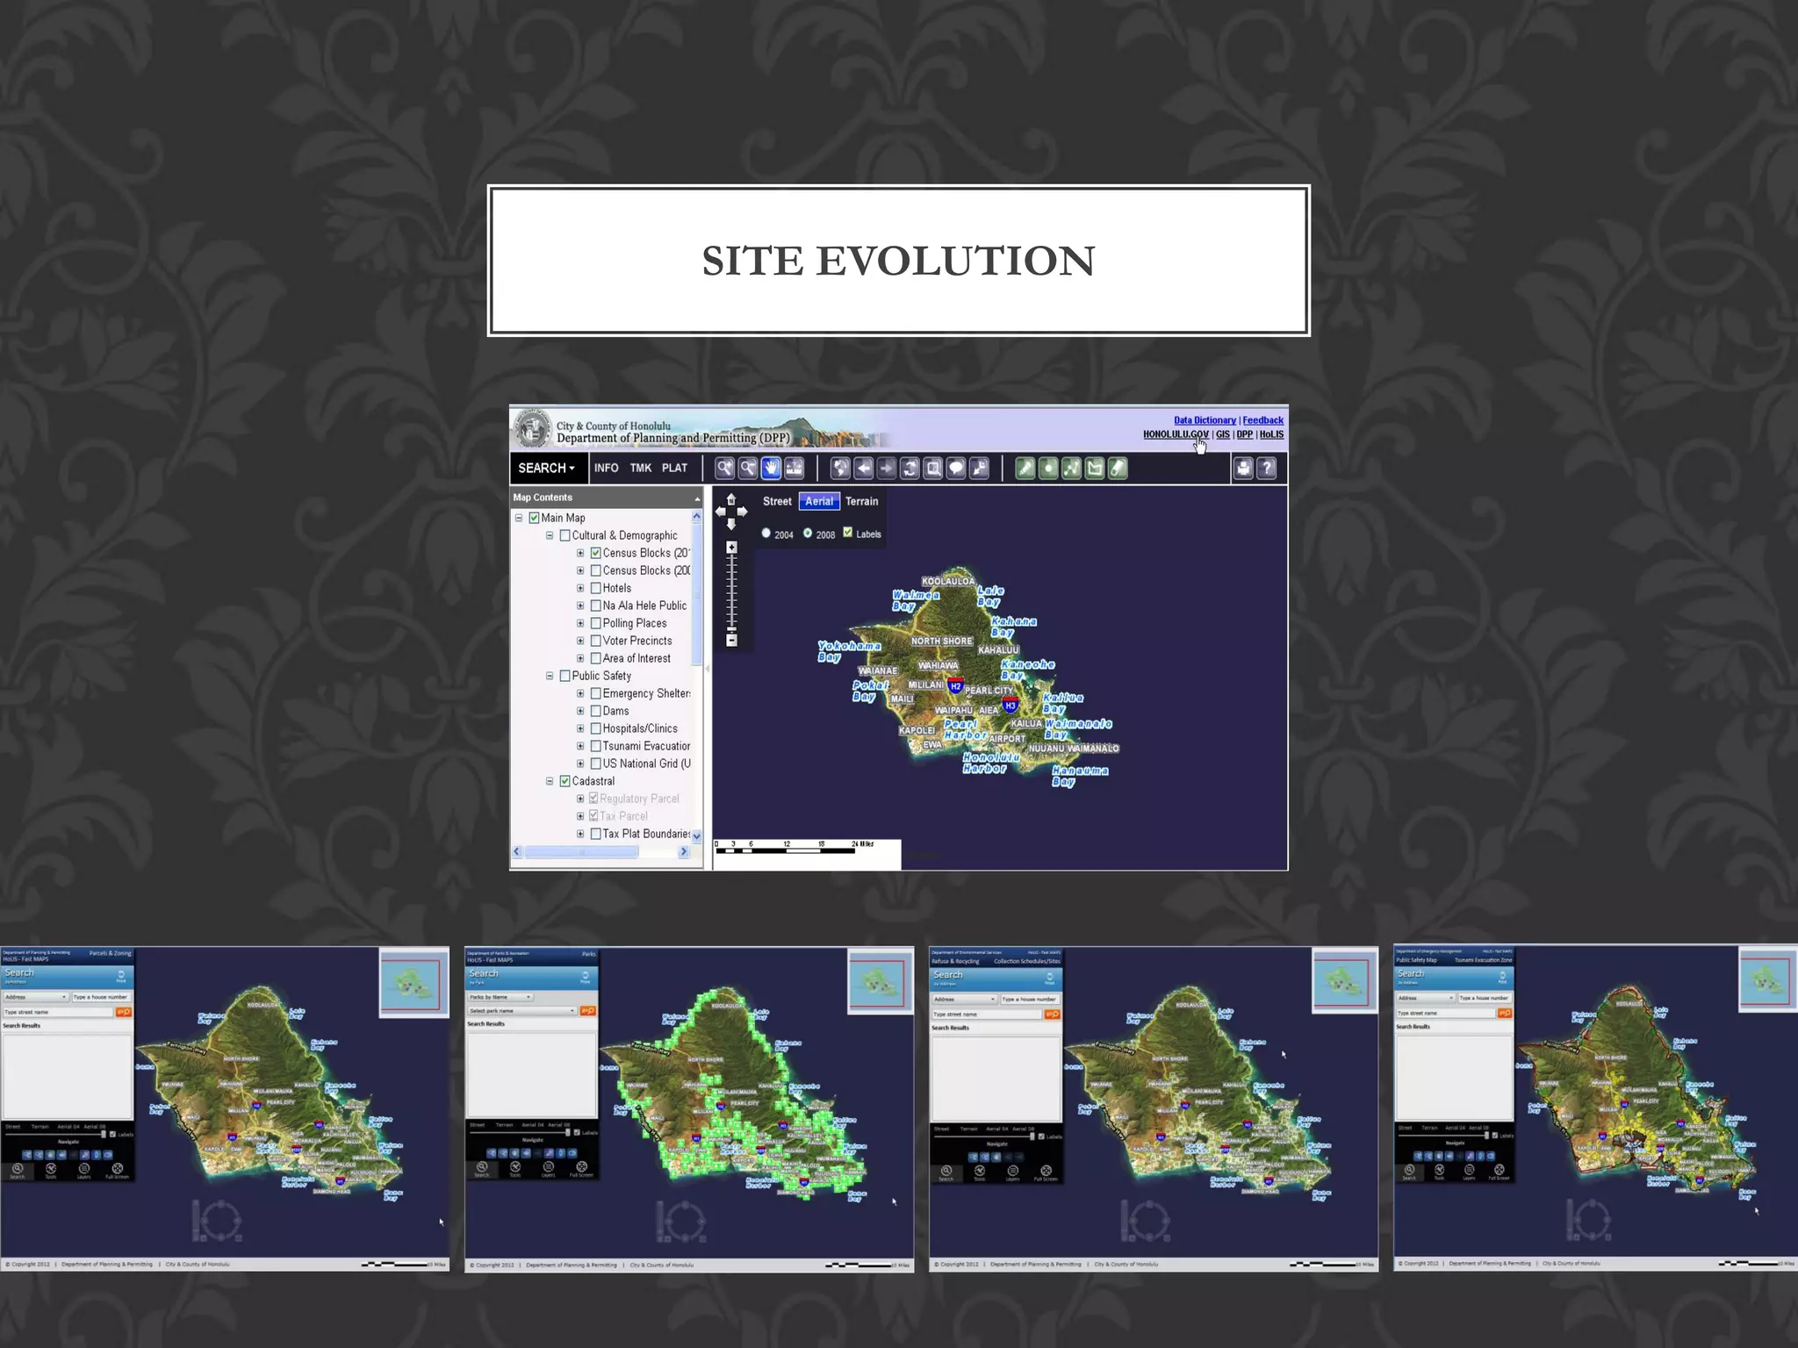Switch to Street basemap tab

[x=777, y=501]
